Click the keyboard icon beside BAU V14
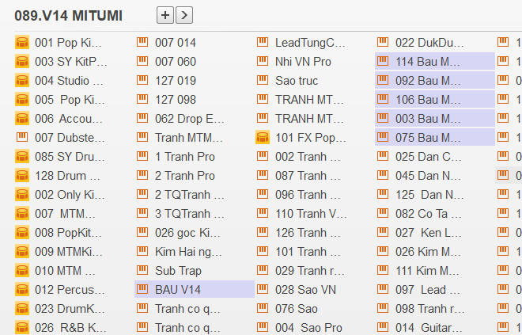This screenshot has height=335, width=522. coord(142,290)
